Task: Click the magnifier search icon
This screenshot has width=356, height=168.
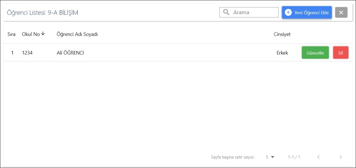Action: tap(226, 12)
